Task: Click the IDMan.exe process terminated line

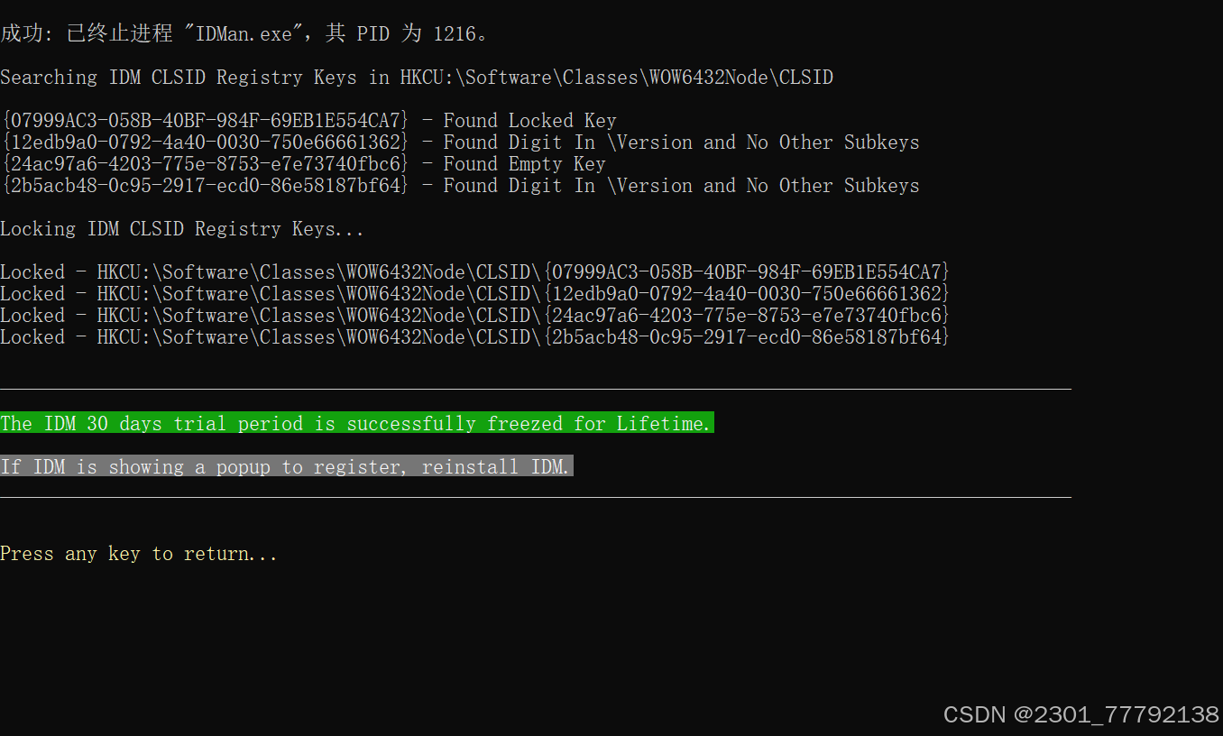Action: click(245, 34)
